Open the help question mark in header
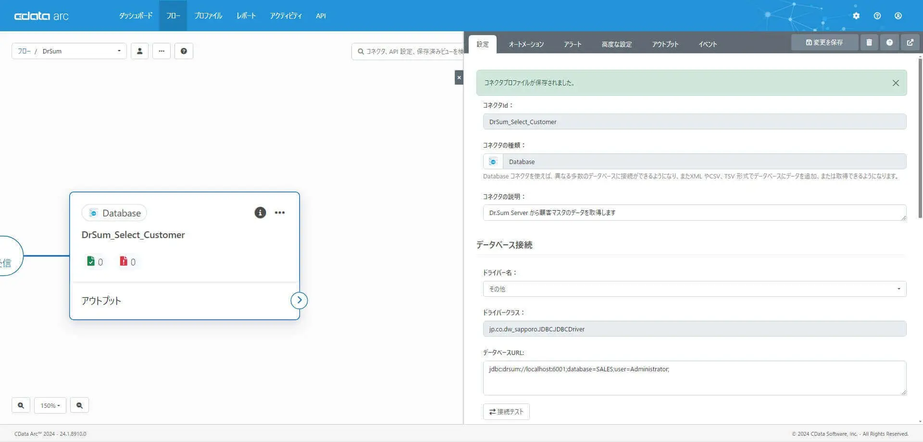This screenshot has height=442, width=923. tap(877, 16)
